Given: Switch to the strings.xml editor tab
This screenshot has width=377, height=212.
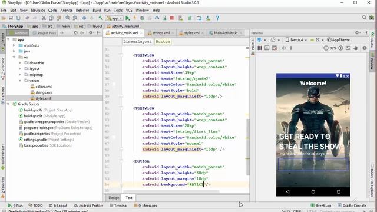Looking at the screenshot, I should 161,33.
